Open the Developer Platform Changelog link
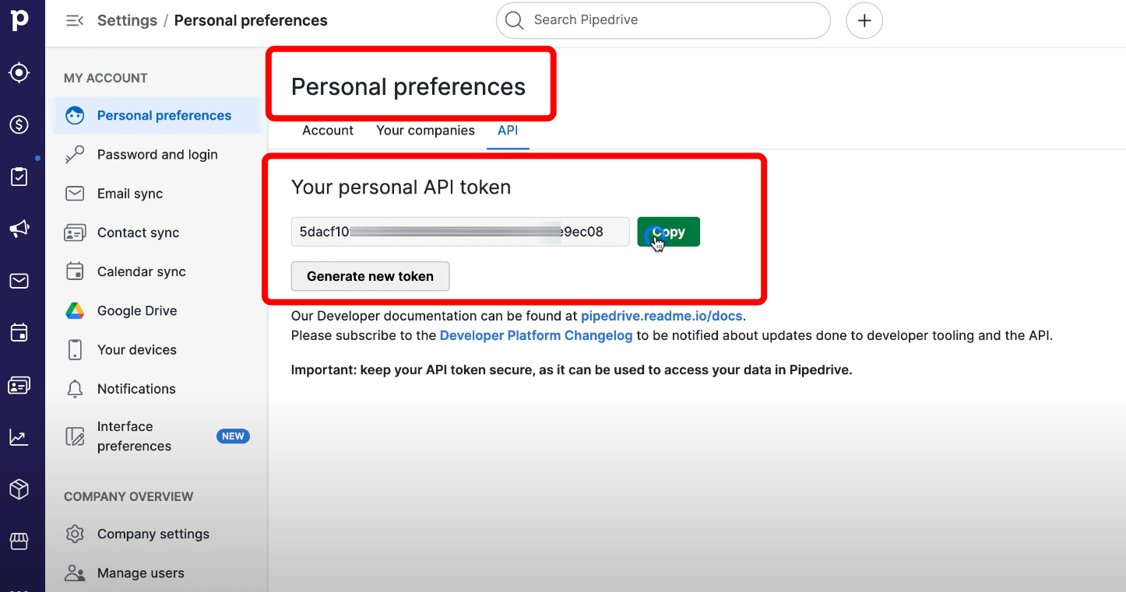Image resolution: width=1126 pixels, height=592 pixels. click(x=536, y=335)
